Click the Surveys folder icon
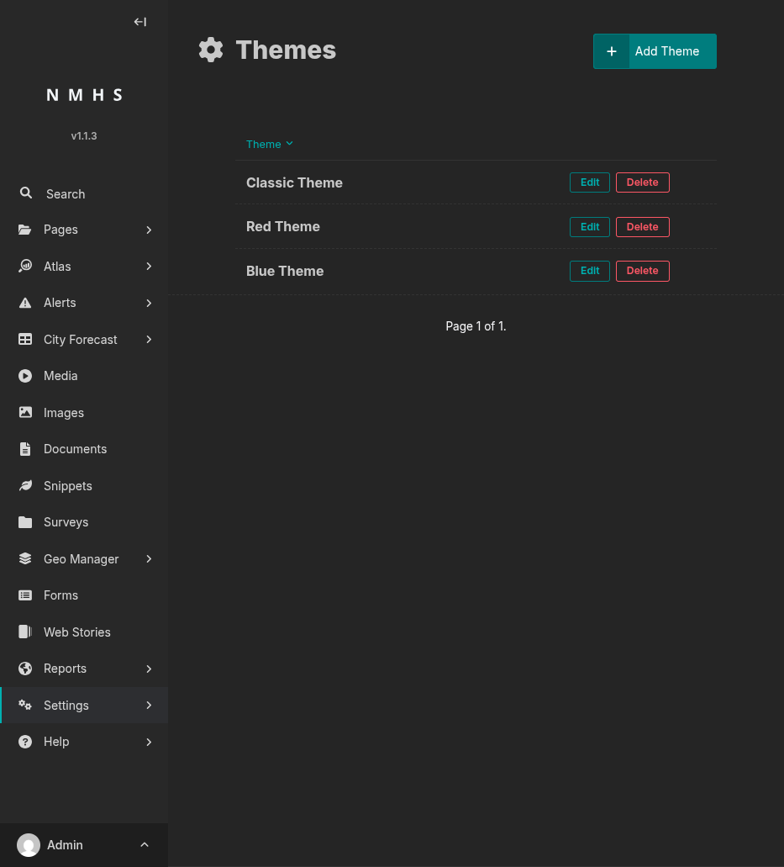Image resolution: width=784 pixels, height=867 pixels. (25, 522)
